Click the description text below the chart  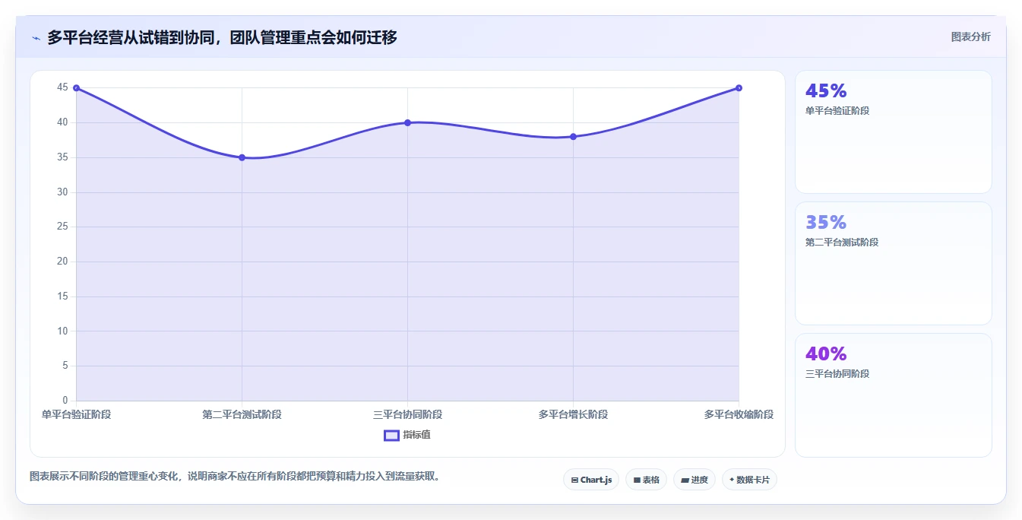point(237,477)
